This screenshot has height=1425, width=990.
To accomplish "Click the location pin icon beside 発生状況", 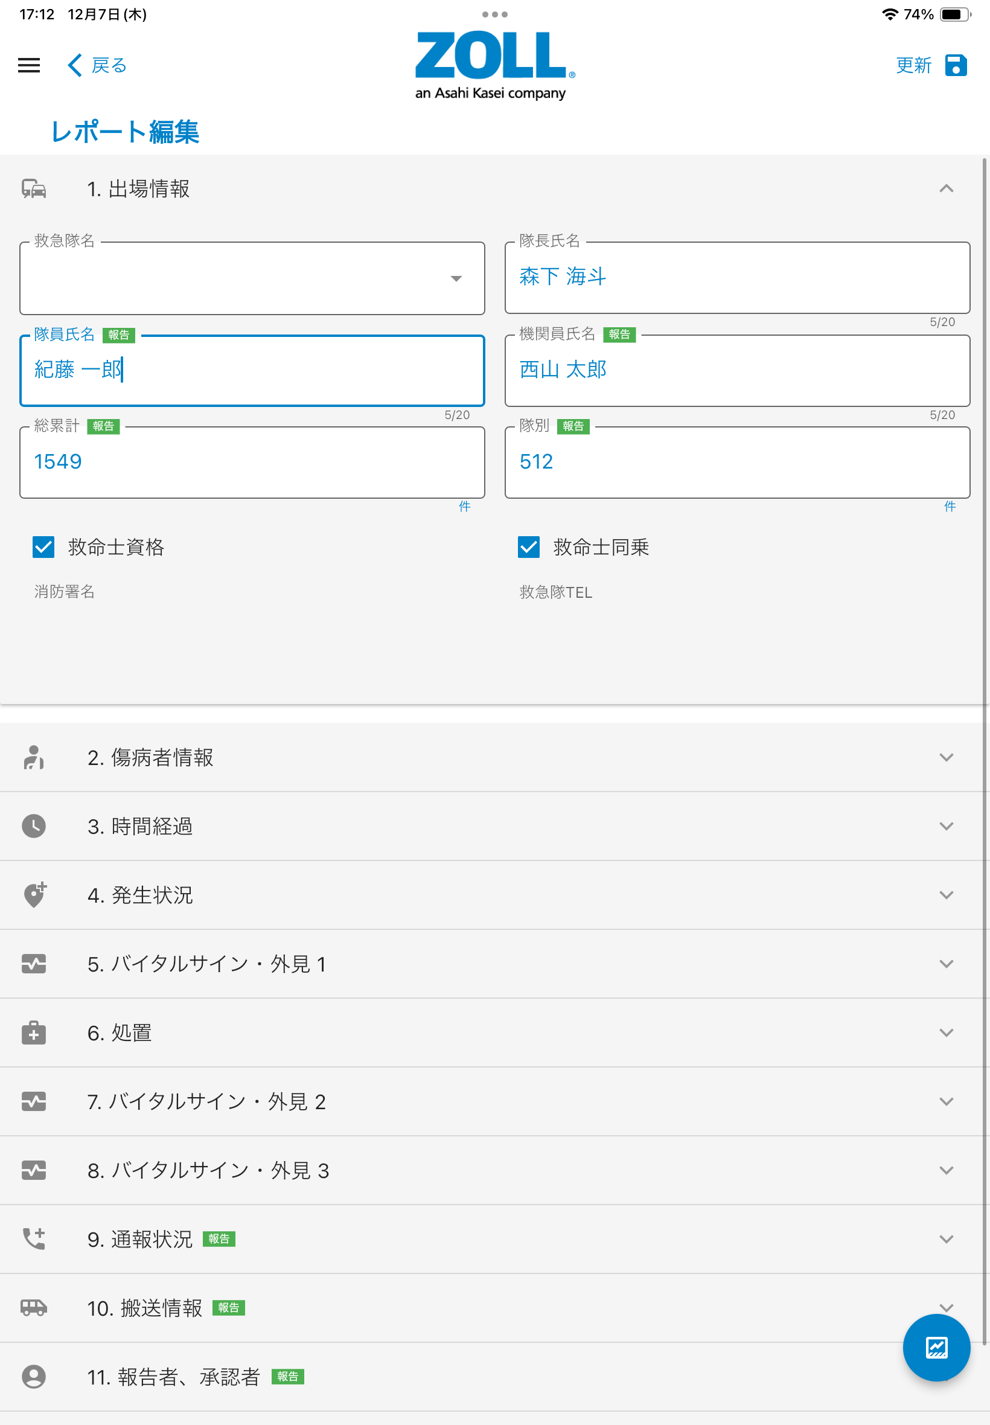I will (x=34, y=895).
